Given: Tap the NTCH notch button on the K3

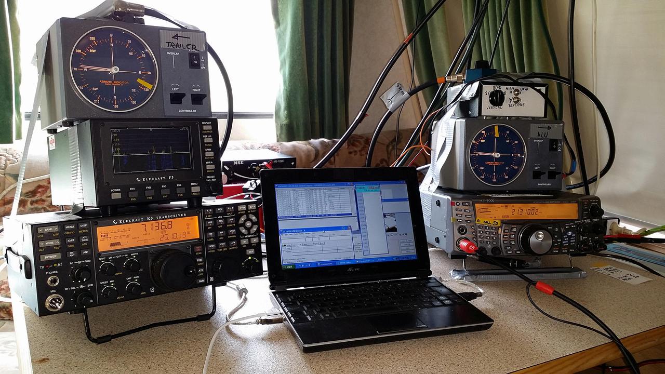Looking at the screenshot, I should click(232, 232).
